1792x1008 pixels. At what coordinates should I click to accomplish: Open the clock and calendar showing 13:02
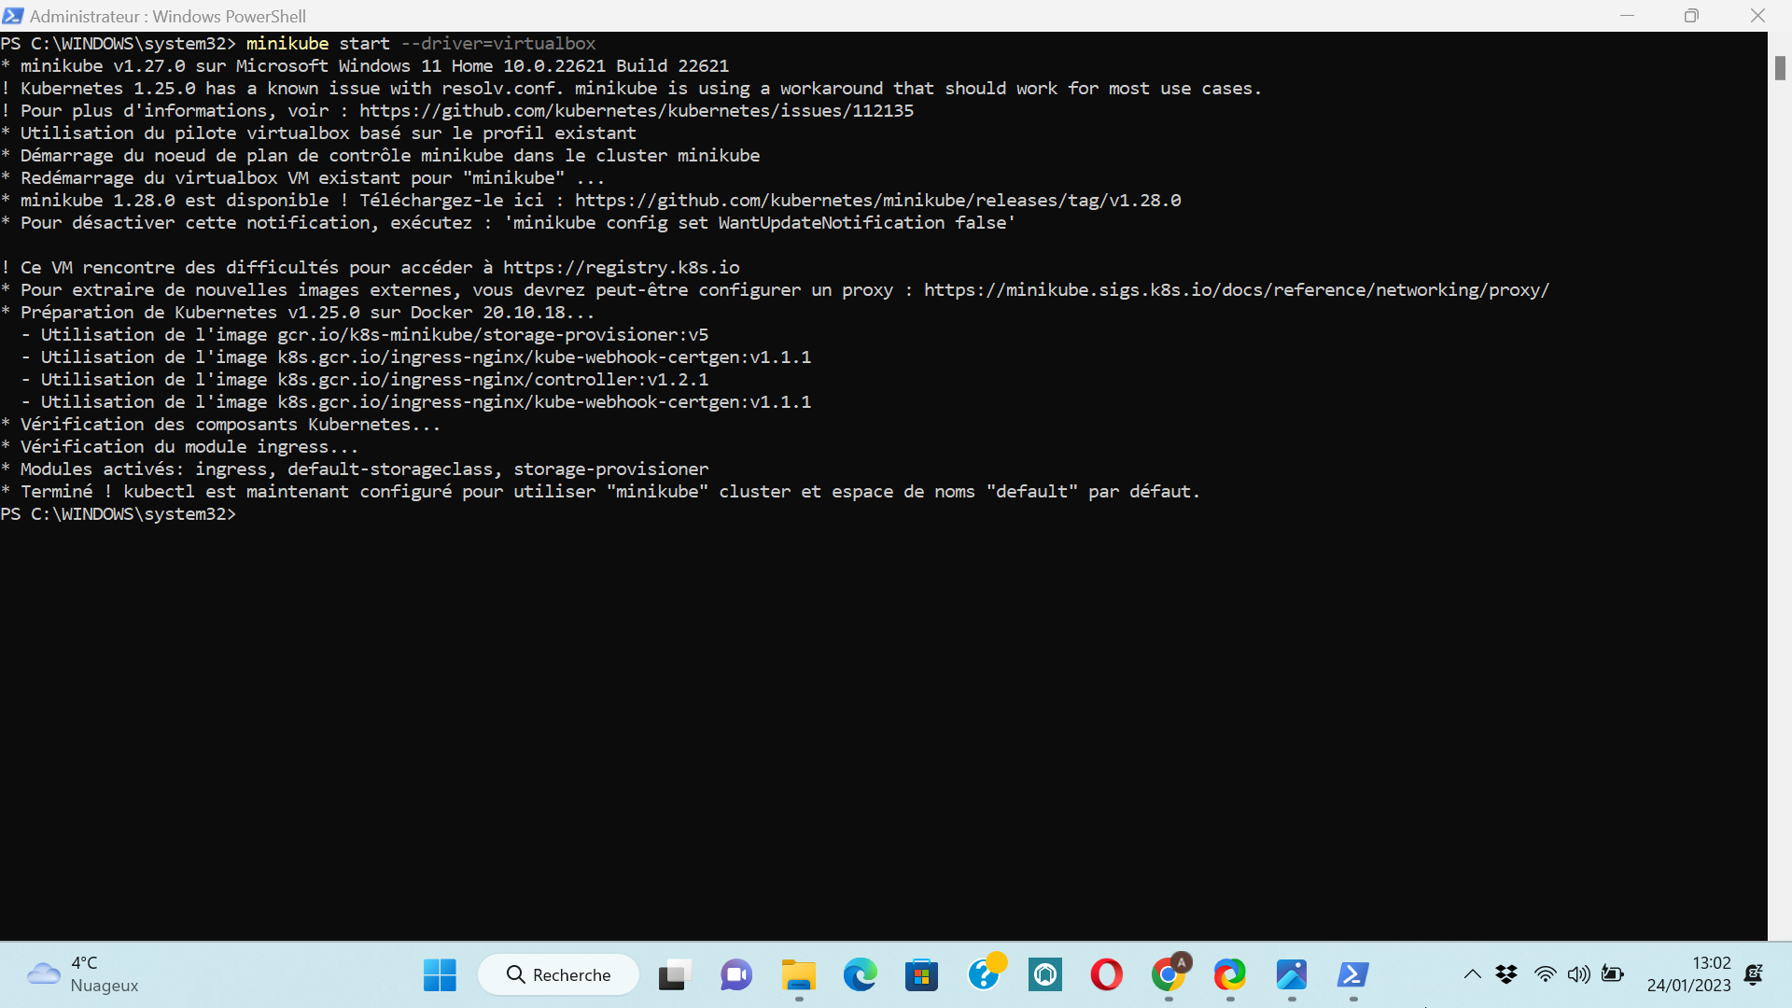tap(1688, 974)
